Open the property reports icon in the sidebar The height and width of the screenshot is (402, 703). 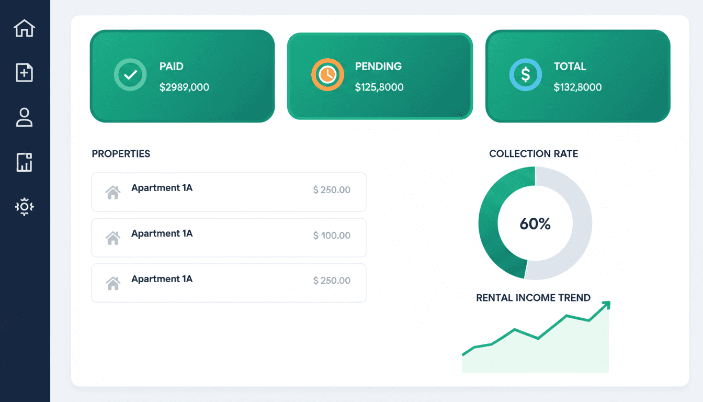[25, 162]
